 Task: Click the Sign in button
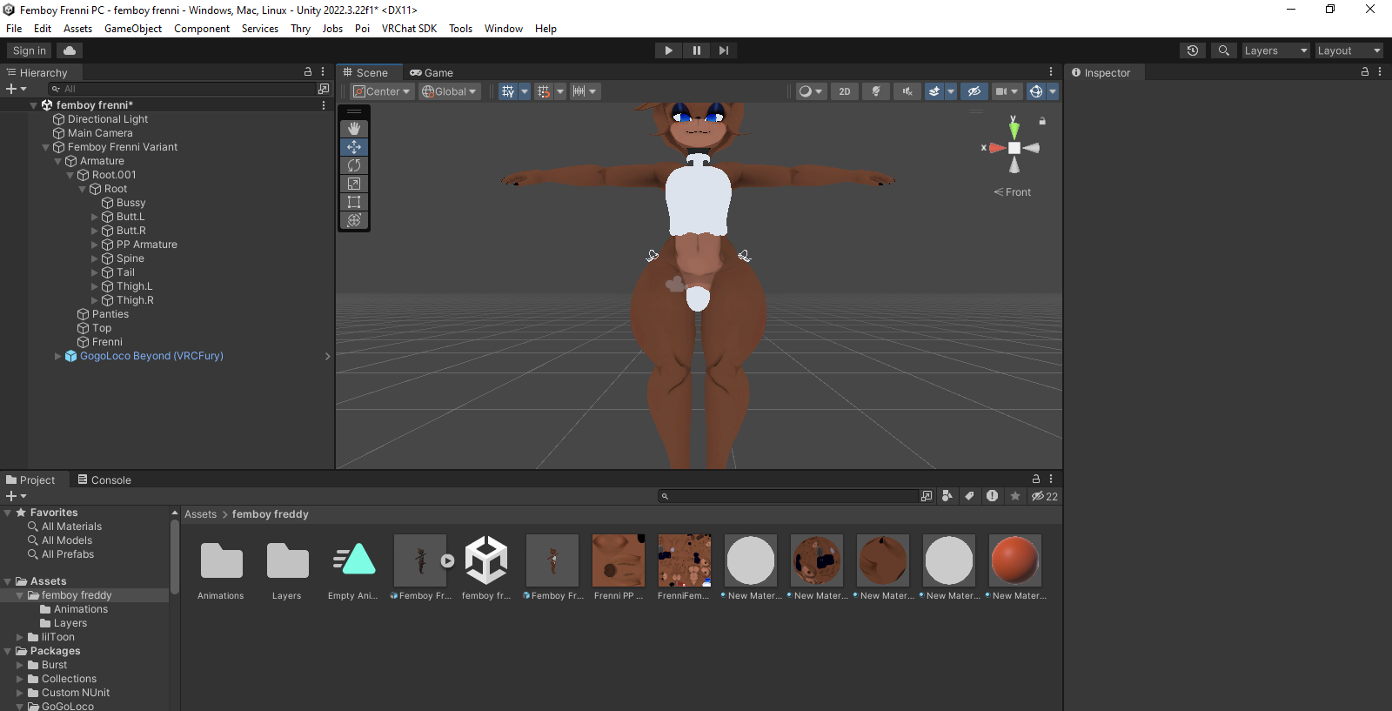tap(30, 50)
